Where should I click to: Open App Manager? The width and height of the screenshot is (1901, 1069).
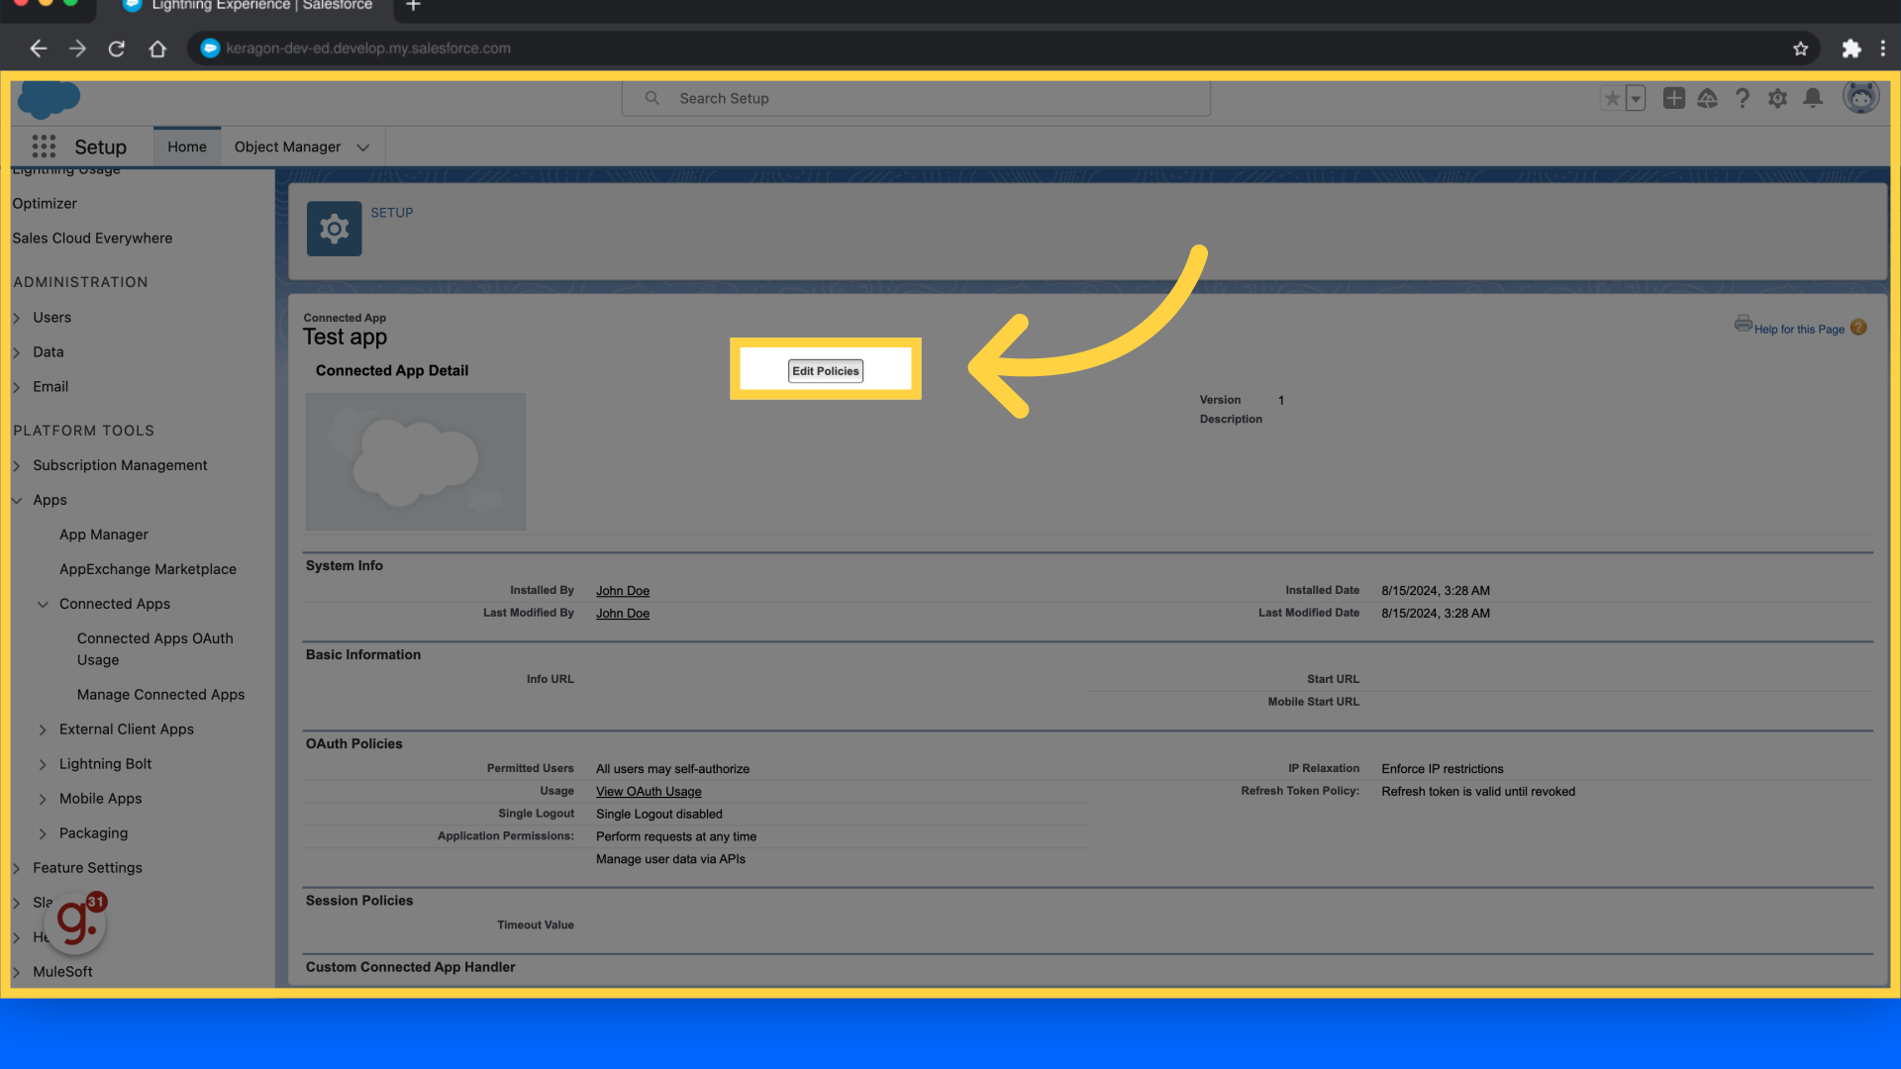tap(104, 534)
